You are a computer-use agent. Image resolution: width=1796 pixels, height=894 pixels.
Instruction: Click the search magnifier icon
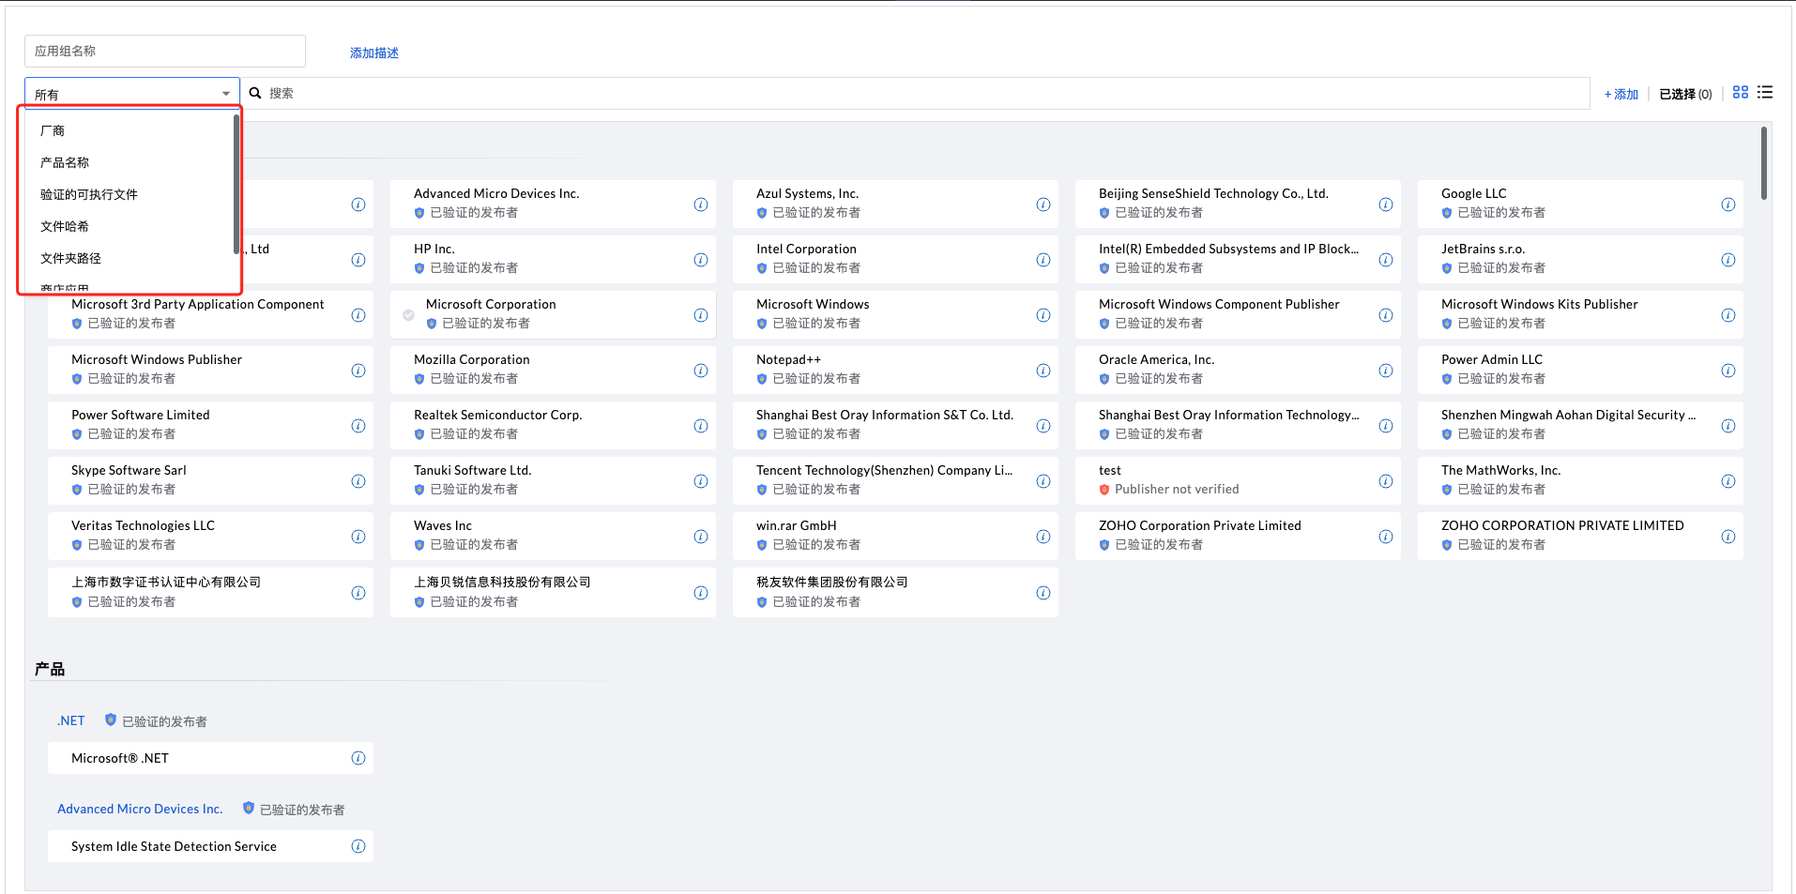pyautogui.click(x=255, y=93)
